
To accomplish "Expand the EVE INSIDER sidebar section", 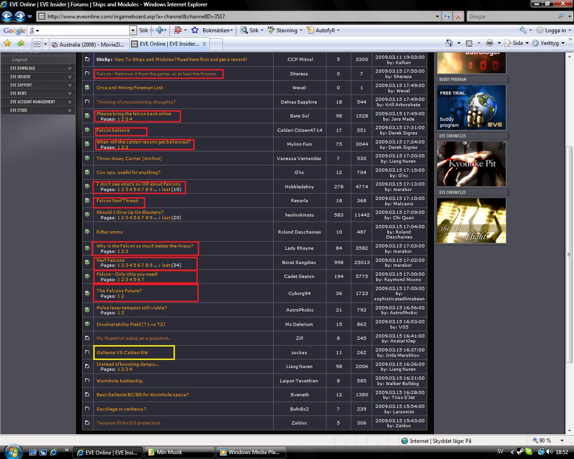I will (38, 77).
